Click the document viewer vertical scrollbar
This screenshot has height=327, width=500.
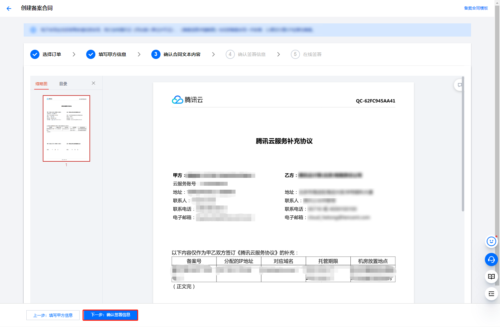463,144
